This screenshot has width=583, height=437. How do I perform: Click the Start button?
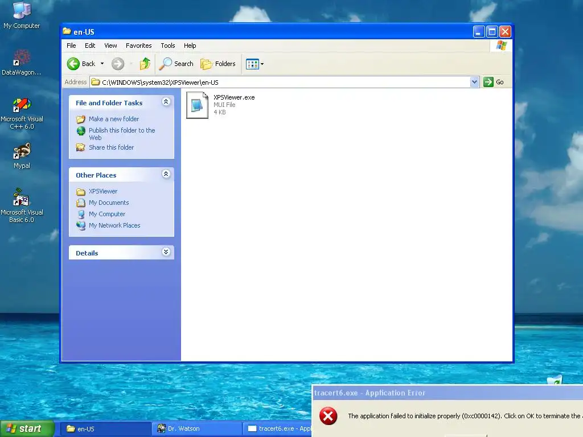[27, 428]
